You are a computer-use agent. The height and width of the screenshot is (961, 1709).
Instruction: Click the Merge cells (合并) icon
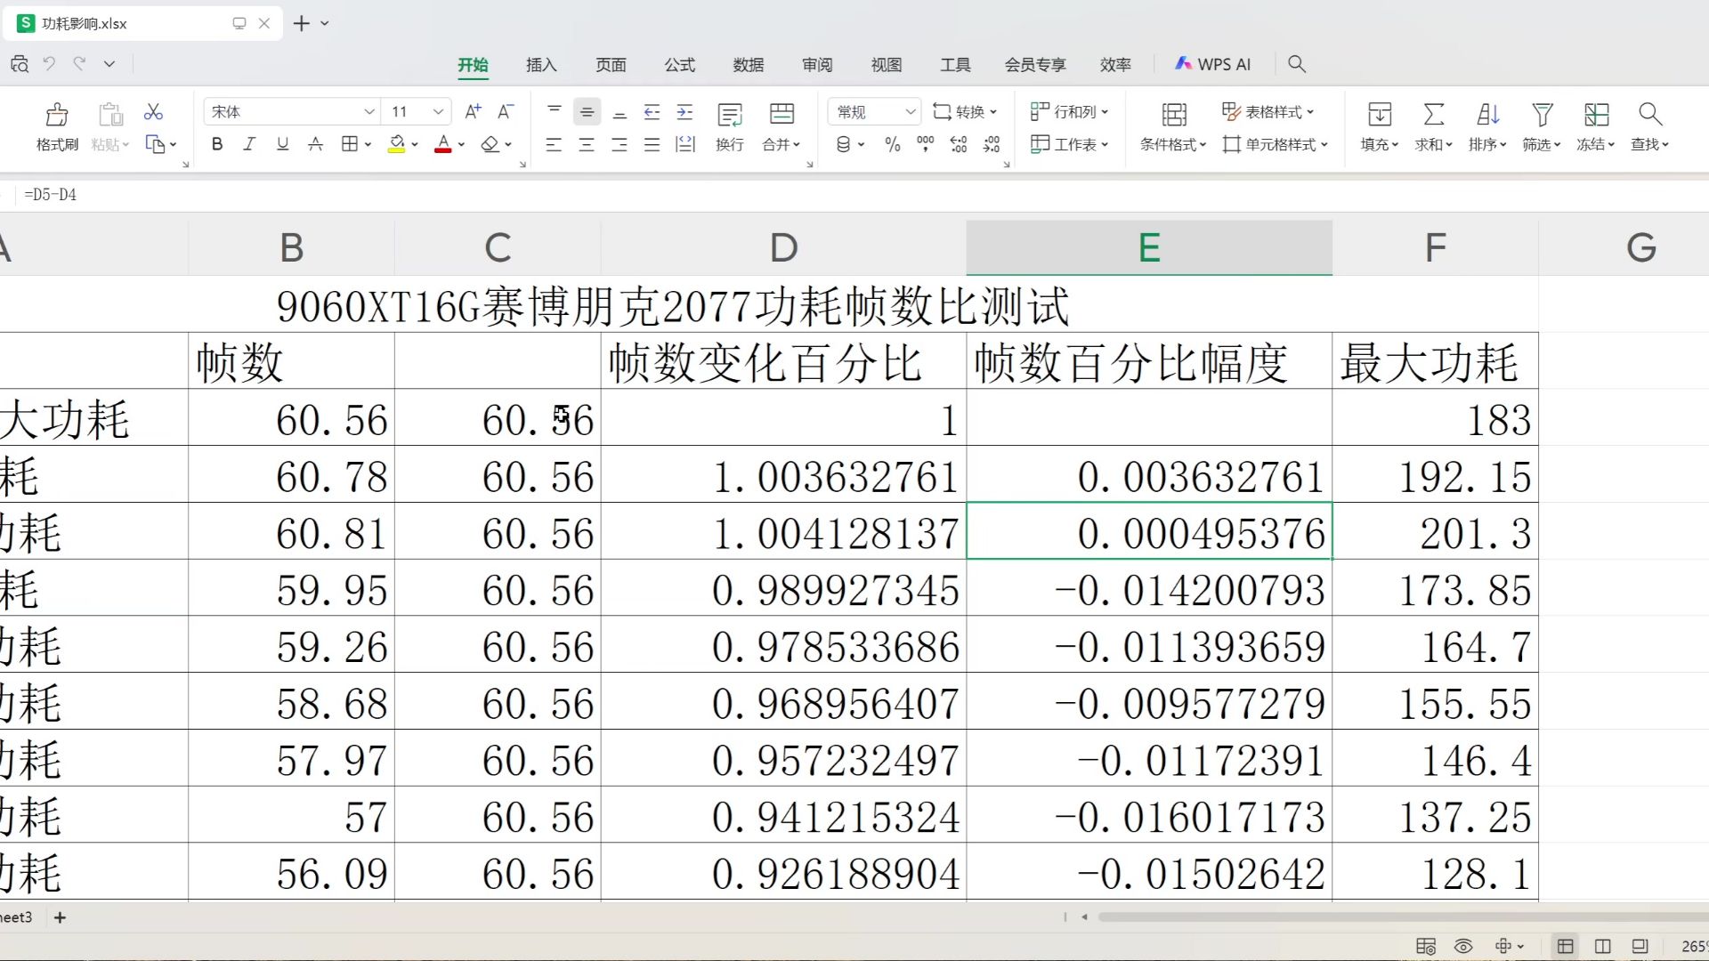point(782,114)
